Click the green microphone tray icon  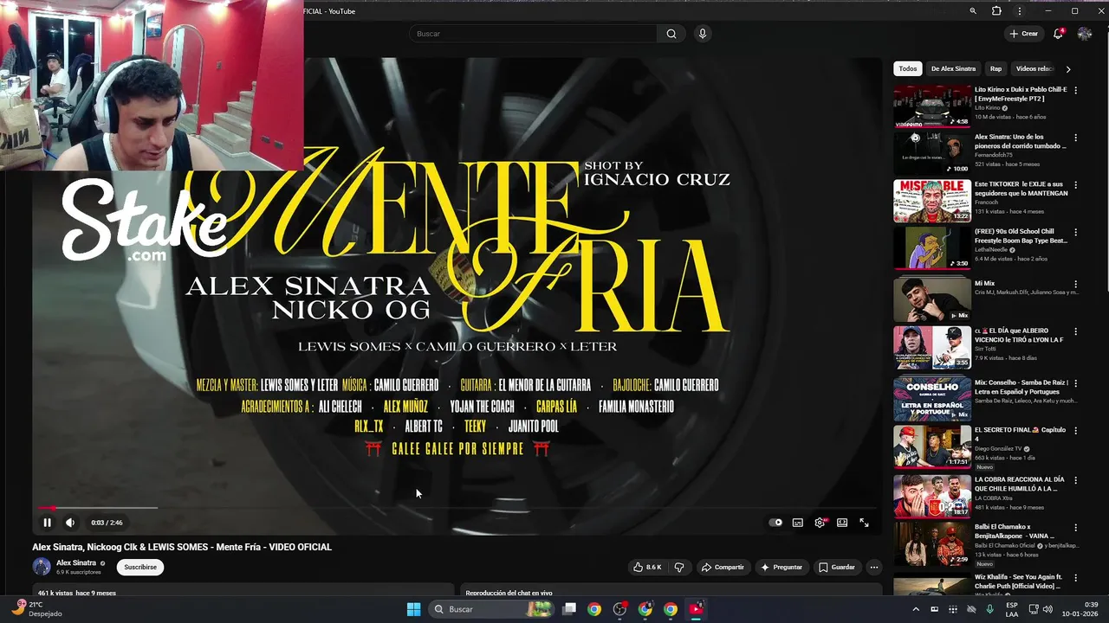(x=989, y=609)
